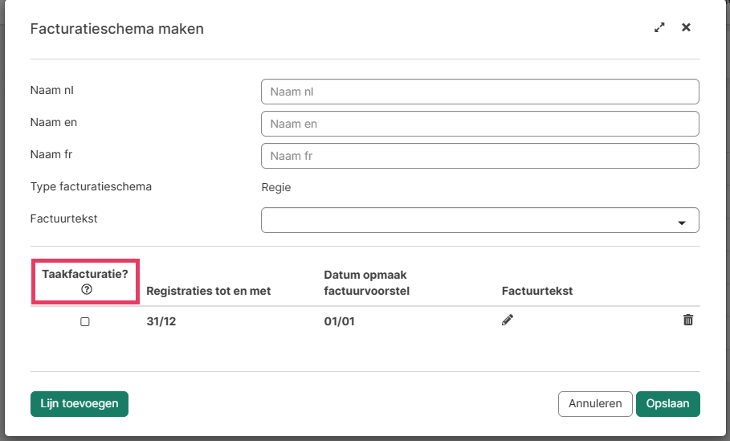
Task: Focus the Naam en text field
Action: pos(479,124)
